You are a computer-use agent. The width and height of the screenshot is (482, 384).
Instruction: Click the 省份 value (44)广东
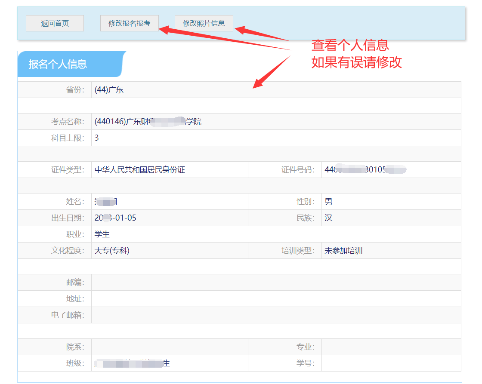[109, 90]
